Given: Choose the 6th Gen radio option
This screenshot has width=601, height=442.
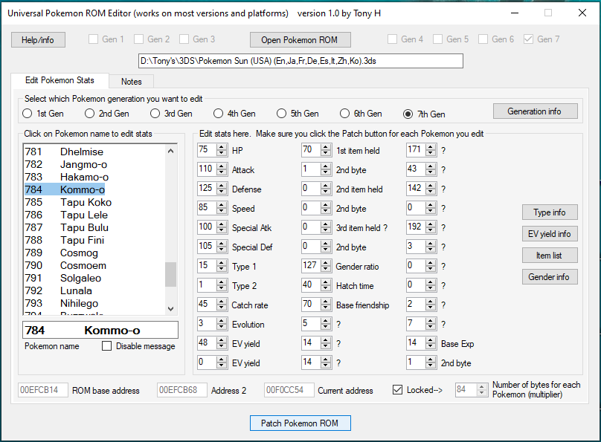Looking at the screenshot, I should pos(345,114).
